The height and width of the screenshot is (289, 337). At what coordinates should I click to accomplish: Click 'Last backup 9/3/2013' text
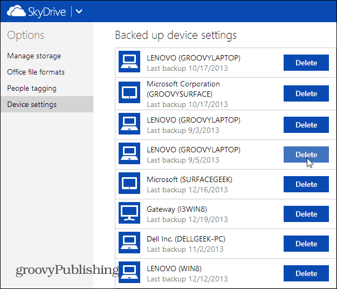click(183, 130)
